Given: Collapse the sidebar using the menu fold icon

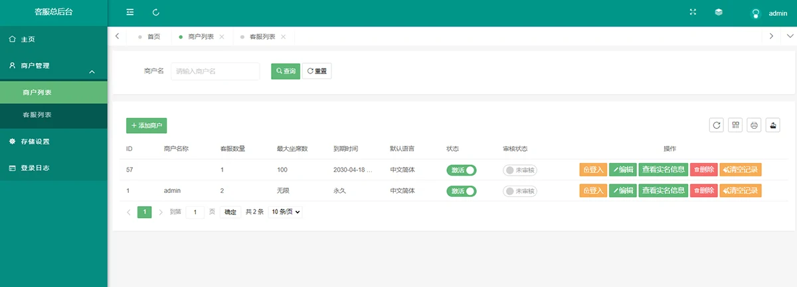Looking at the screenshot, I should pyautogui.click(x=130, y=13).
